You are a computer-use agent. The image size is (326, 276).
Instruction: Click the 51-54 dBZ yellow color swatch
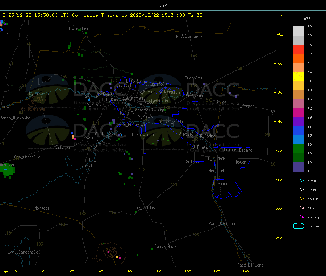298,77
